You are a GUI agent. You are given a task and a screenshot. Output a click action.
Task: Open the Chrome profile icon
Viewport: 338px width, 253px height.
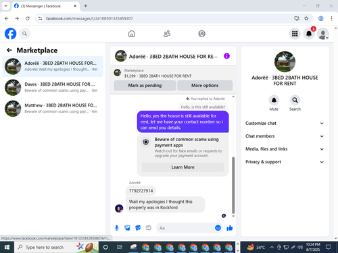321,18
